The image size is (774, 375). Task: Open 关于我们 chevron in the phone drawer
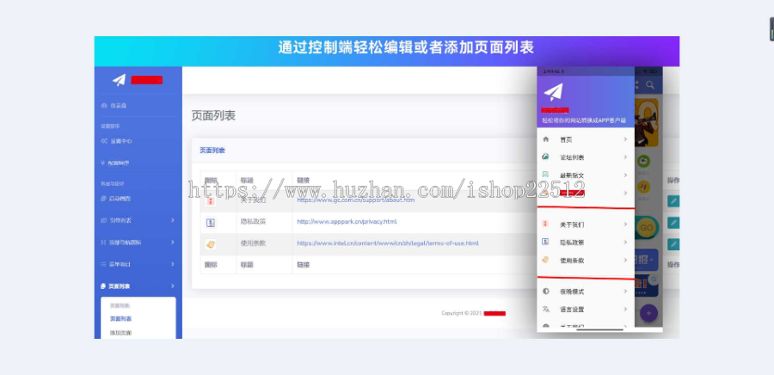click(x=625, y=224)
